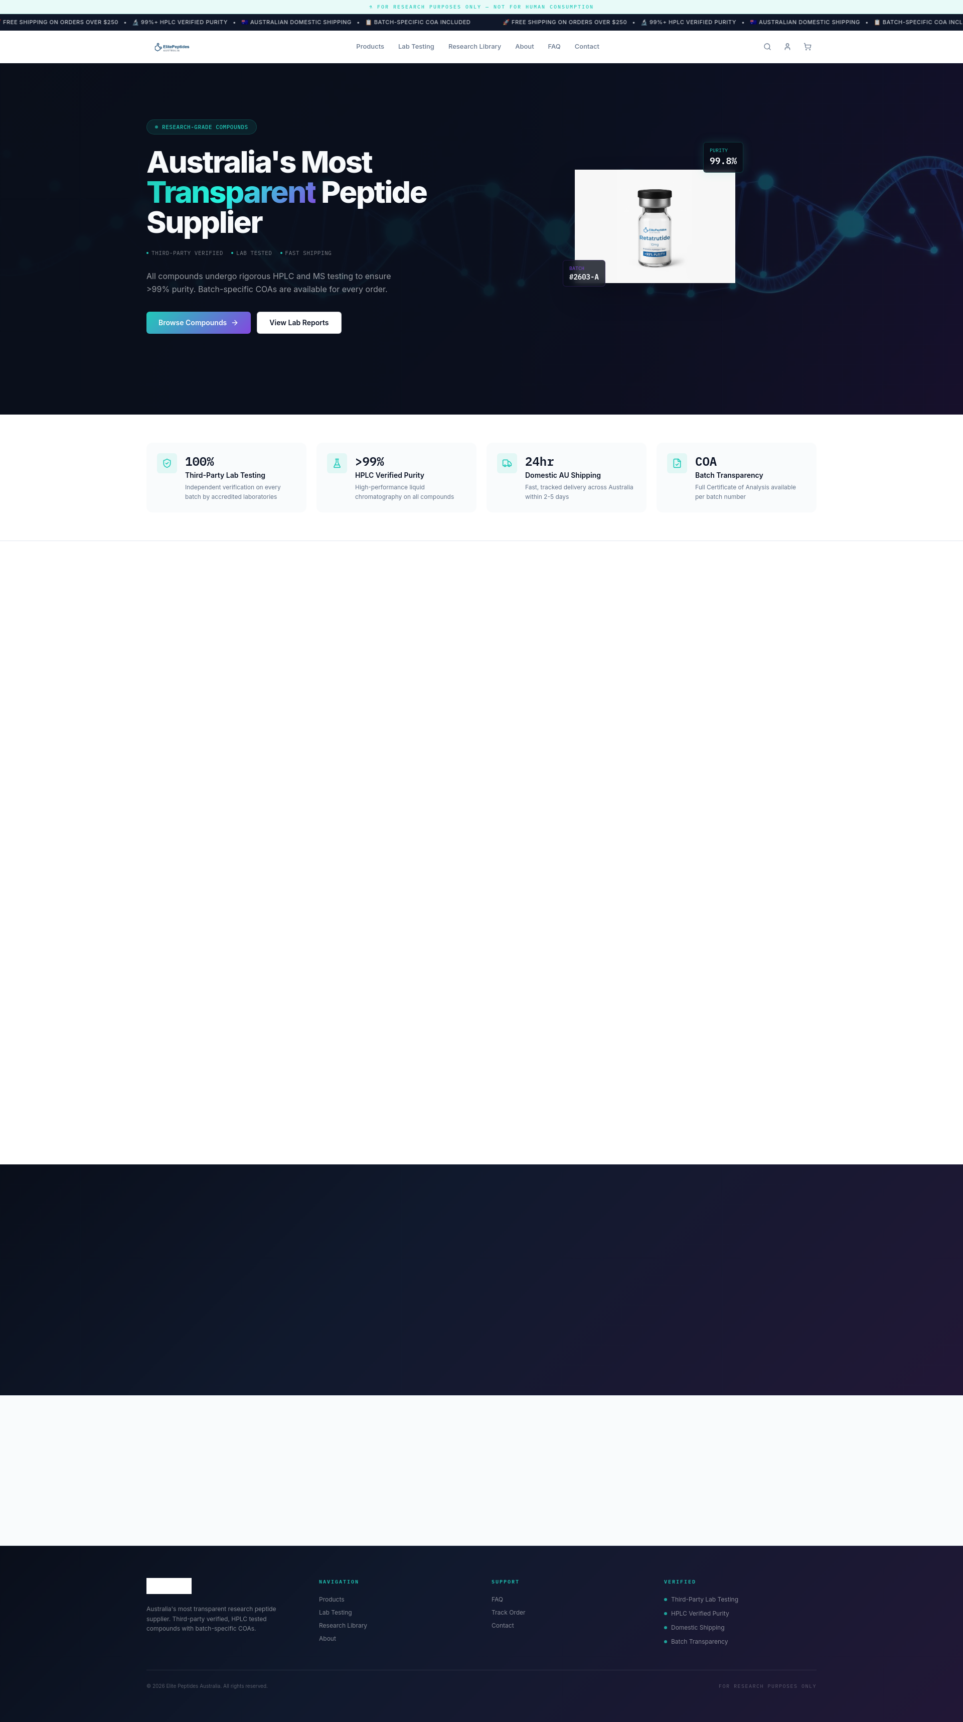Viewport: 963px width, 1722px height.
Task: Click the ElitePeptides logo in header
Action: click(172, 47)
